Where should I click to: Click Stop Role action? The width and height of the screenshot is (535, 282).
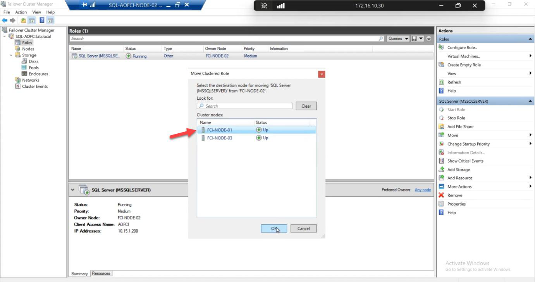coord(456,118)
